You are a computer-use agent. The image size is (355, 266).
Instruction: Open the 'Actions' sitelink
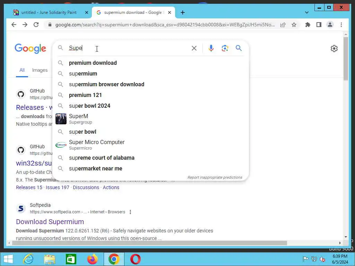point(111,187)
